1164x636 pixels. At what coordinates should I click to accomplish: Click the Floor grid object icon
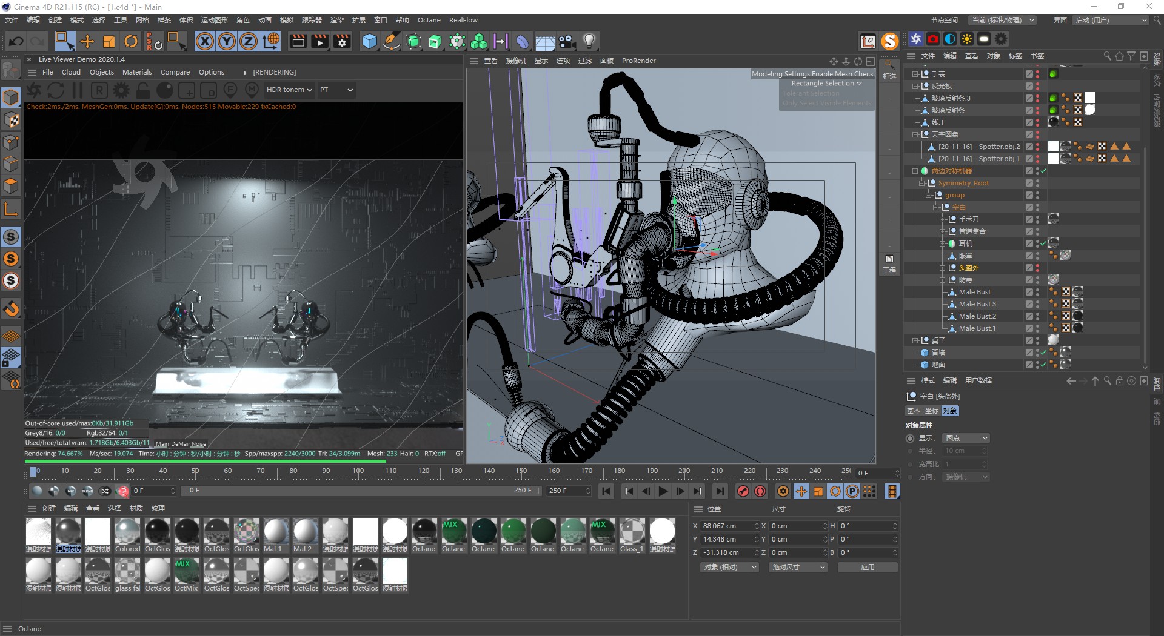tap(545, 42)
